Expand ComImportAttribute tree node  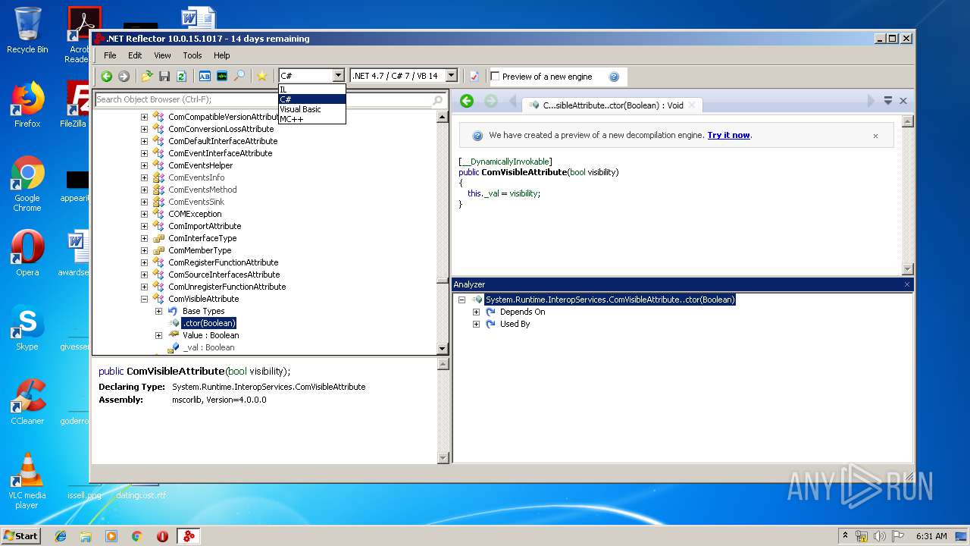144,226
